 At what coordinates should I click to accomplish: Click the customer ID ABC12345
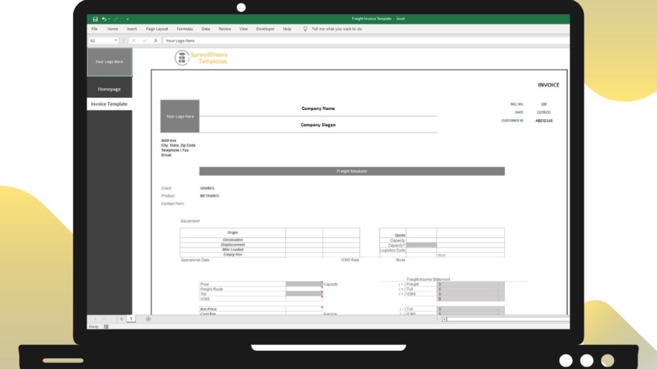click(544, 121)
